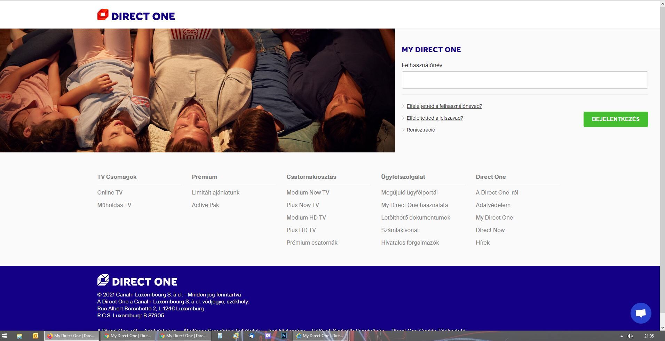Select Plus Now TV

[x=303, y=205]
